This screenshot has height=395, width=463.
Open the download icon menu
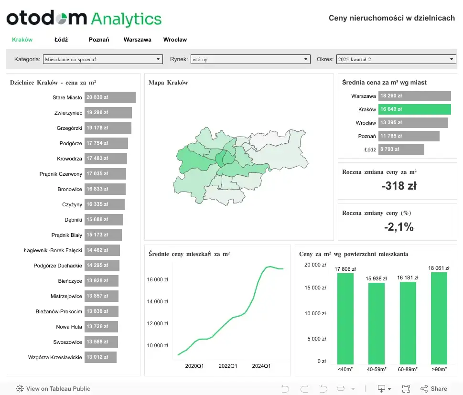point(384,388)
